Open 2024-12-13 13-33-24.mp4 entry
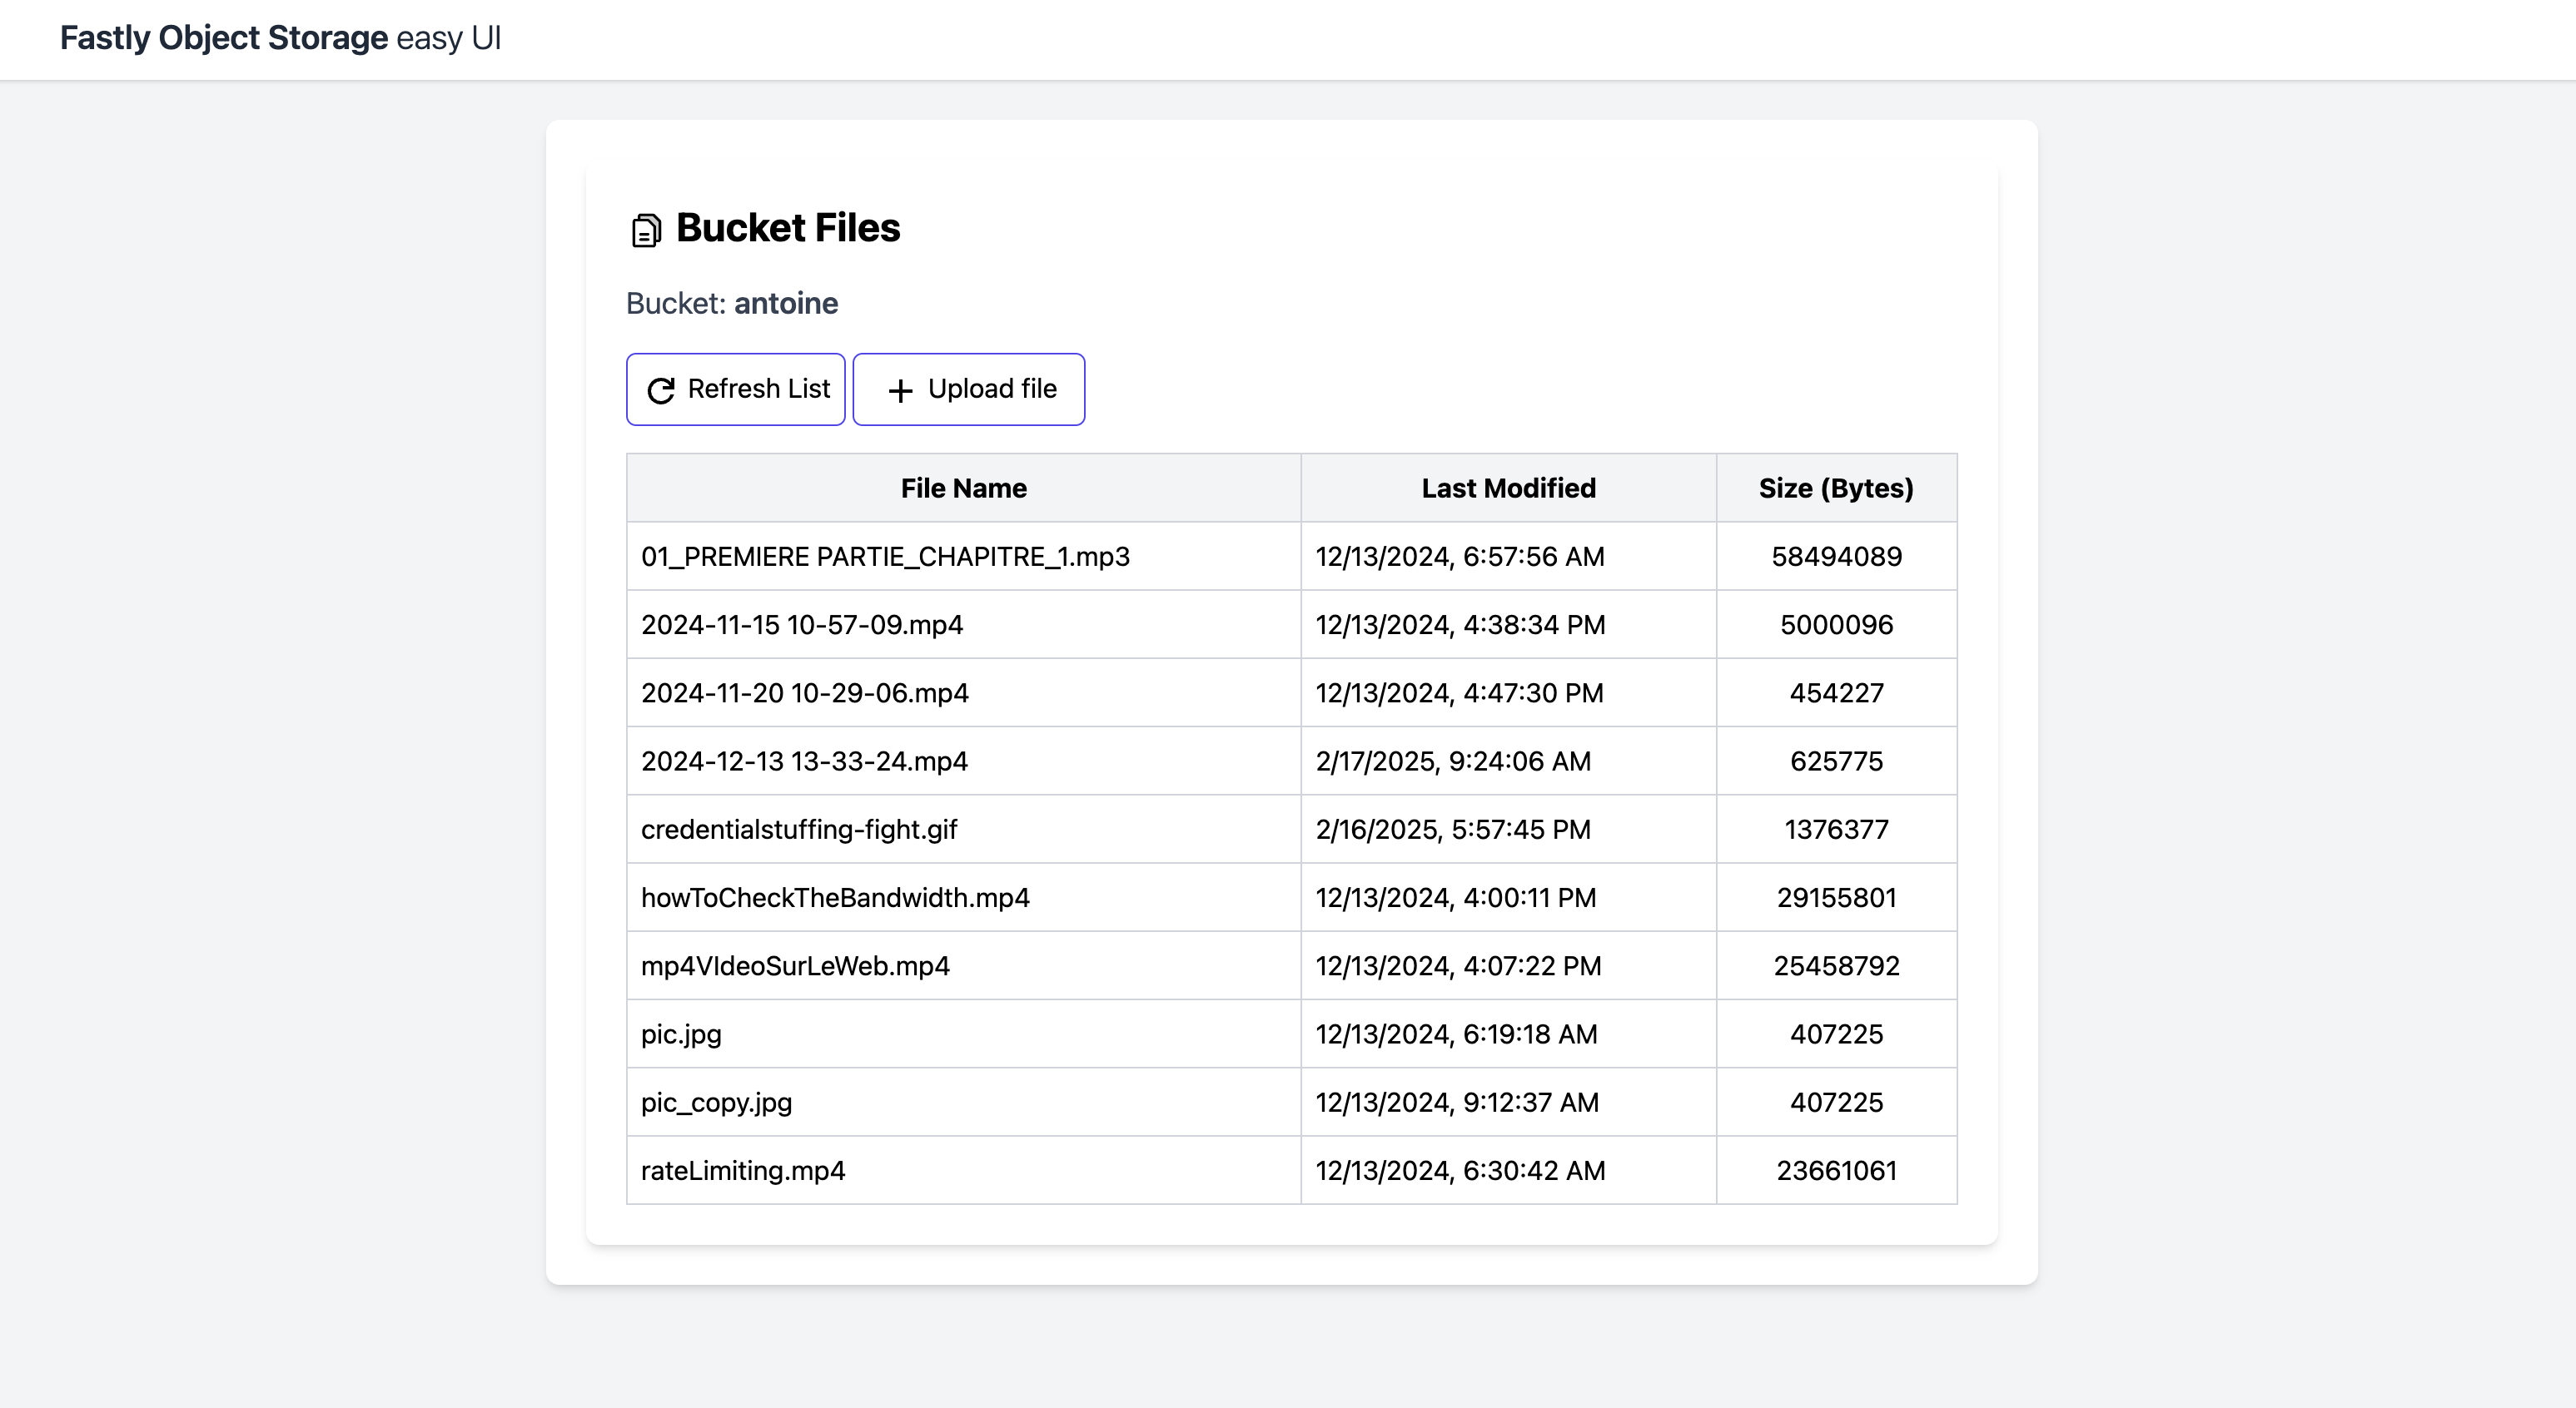This screenshot has height=1408, width=2576. pos(804,761)
